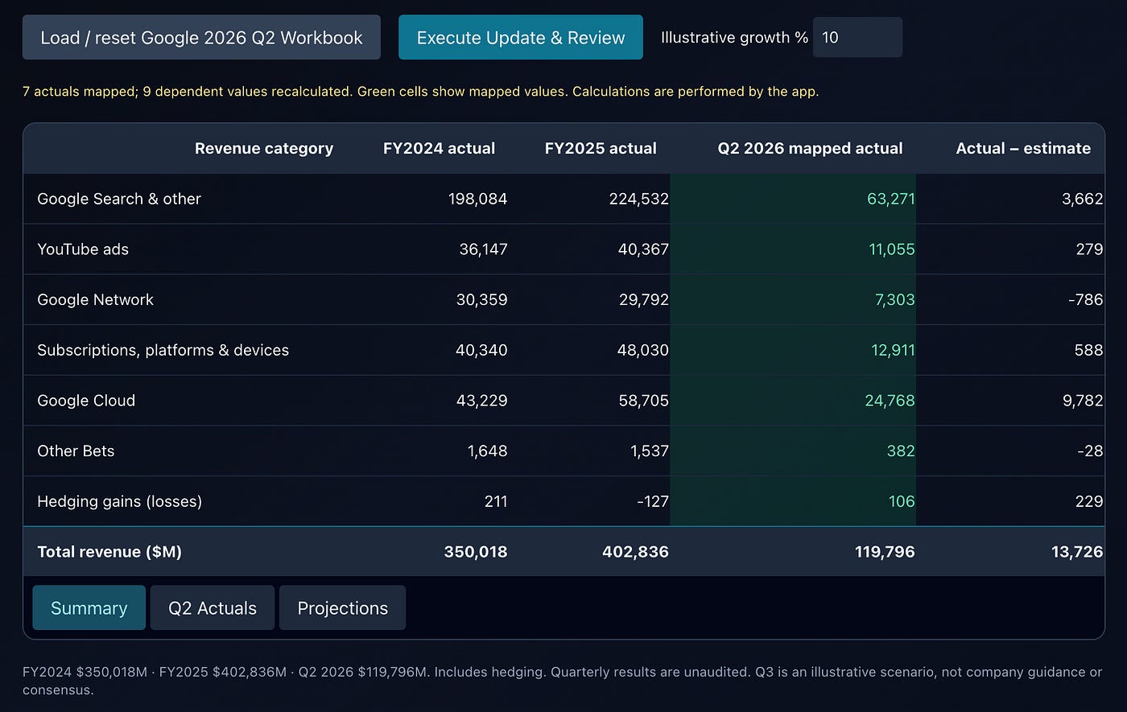Select YouTube ads variance 279
The height and width of the screenshot is (712, 1127).
pyautogui.click(x=1089, y=249)
